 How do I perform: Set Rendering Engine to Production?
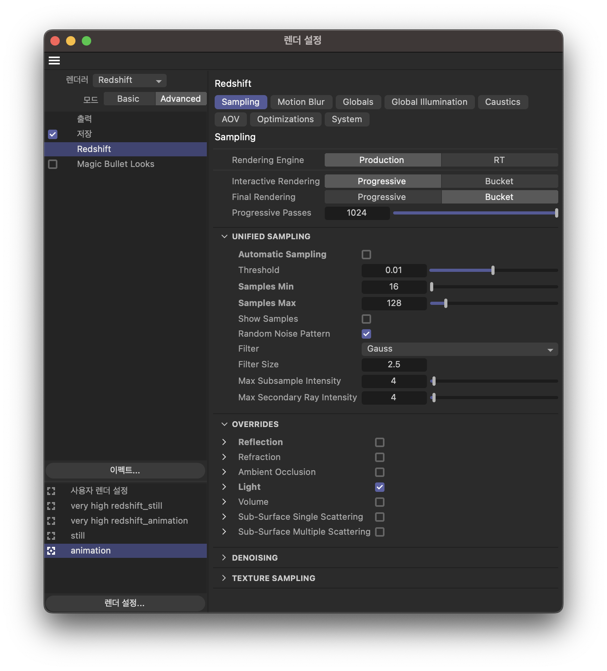click(383, 160)
